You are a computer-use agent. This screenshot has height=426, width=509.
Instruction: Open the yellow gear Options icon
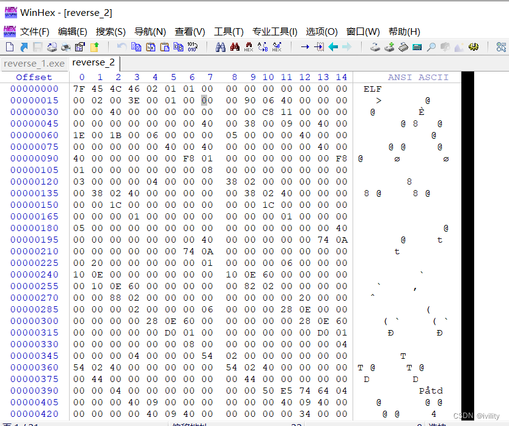click(474, 47)
